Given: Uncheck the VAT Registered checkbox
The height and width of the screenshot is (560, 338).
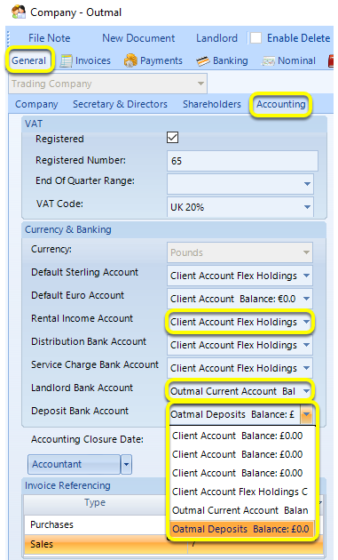Looking at the screenshot, I should [x=173, y=138].
